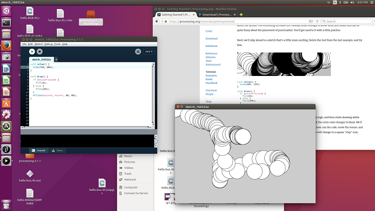Open the Exhibition link on processing.org

click(x=211, y=46)
